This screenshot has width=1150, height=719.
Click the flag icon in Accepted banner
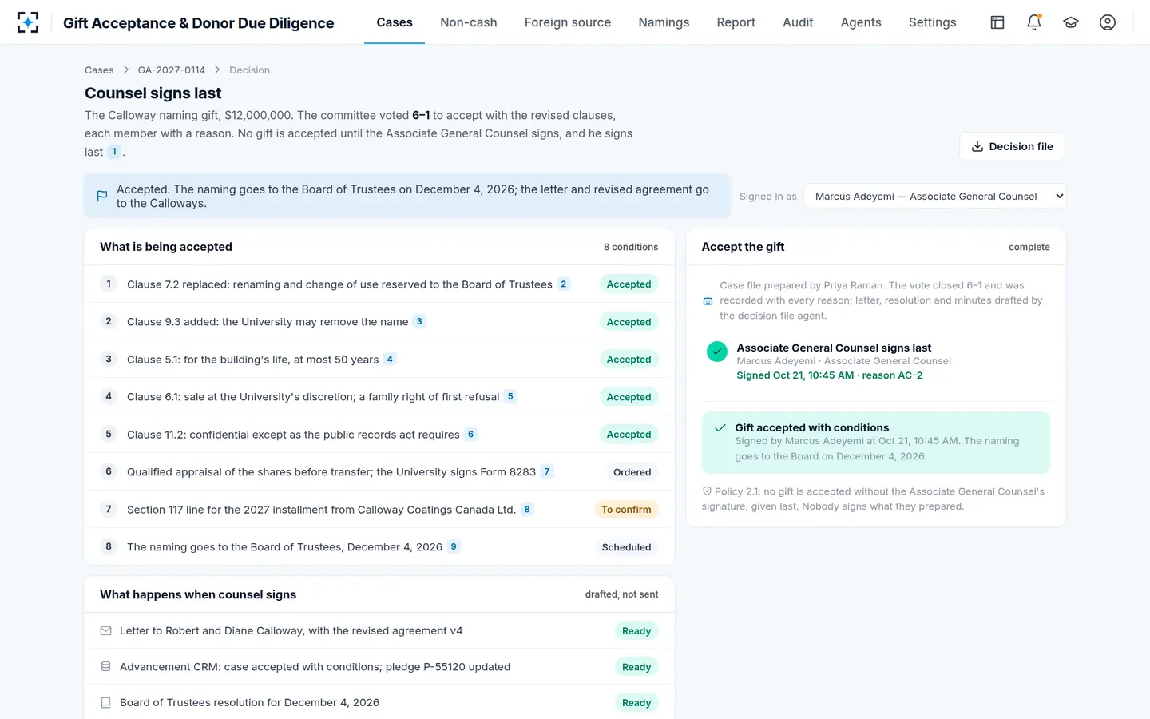click(102, 196)
